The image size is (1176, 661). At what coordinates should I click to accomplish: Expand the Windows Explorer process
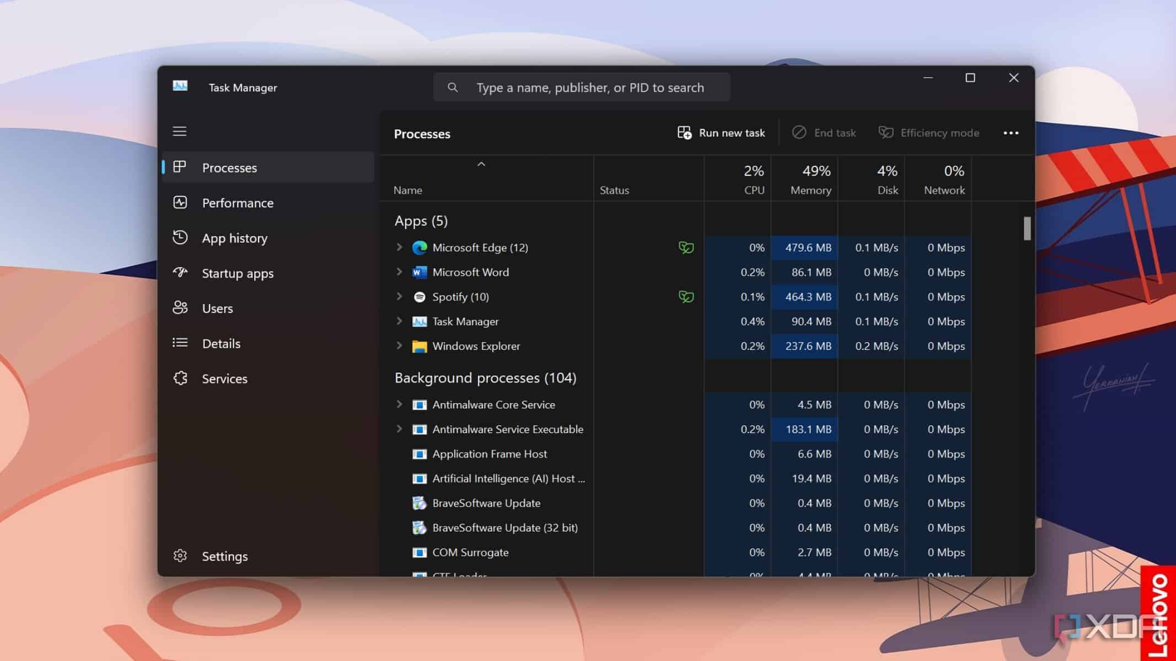click(398, 345)
